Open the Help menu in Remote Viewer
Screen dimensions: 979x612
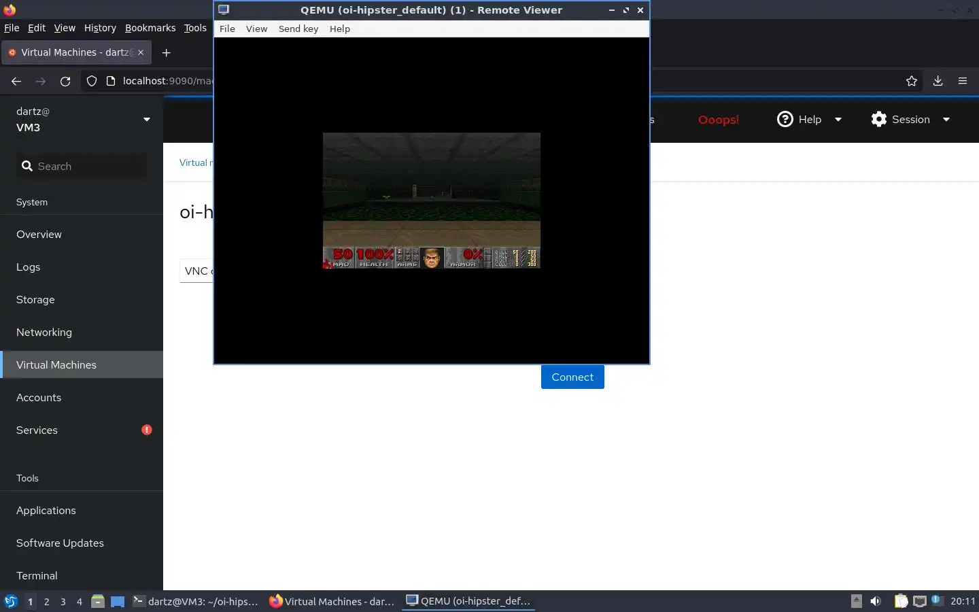point(339,29)
